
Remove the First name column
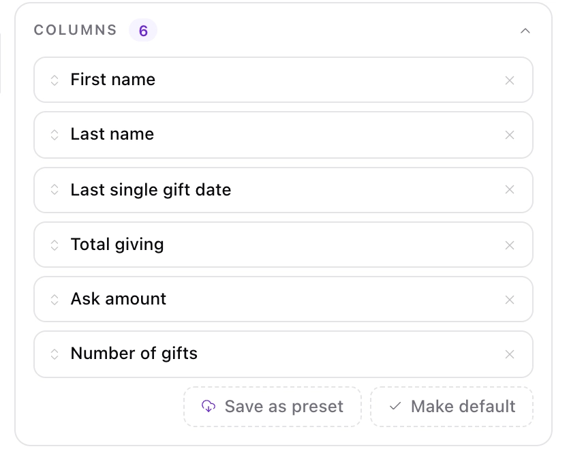click(x=510, y=80)
